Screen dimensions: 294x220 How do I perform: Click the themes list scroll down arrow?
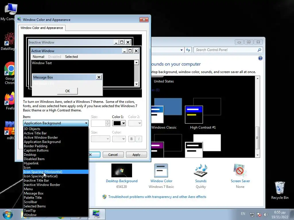(x=258, y=155)
